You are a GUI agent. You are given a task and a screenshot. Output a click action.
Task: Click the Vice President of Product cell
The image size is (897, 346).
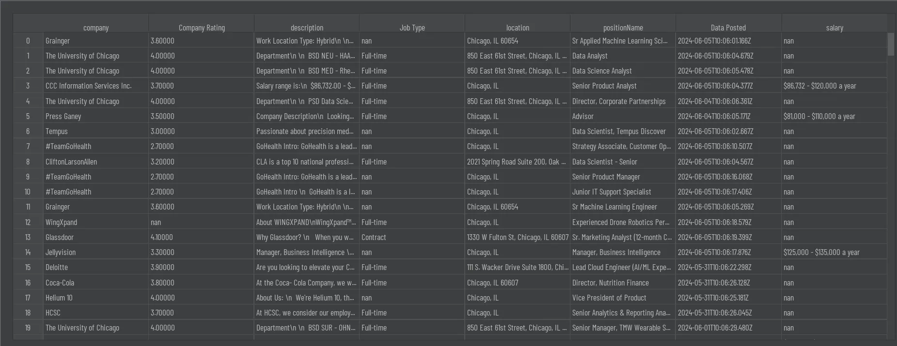pos(623,298)
